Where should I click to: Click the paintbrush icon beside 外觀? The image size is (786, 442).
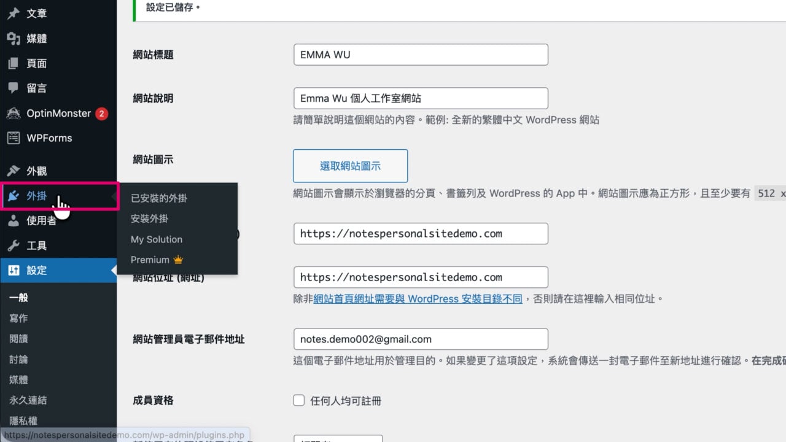pyautogui.click(x=14, y=171)
